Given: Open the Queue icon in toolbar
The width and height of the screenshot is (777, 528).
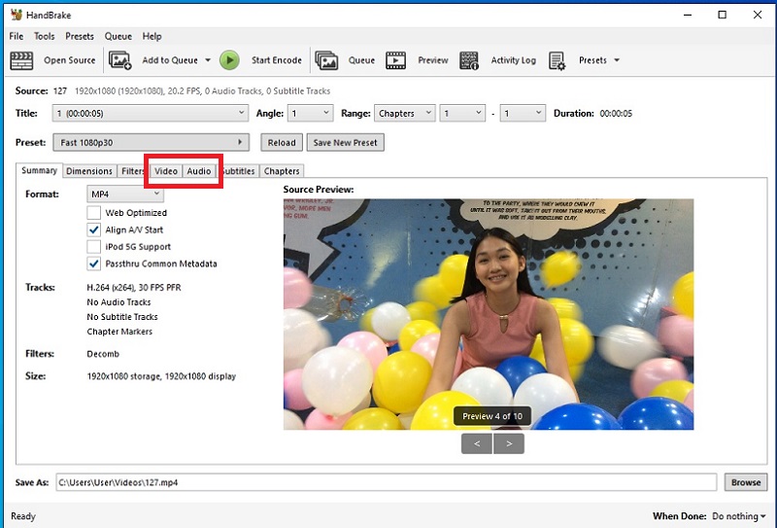Looking at the screenshot, I should [x=327, y=60].
